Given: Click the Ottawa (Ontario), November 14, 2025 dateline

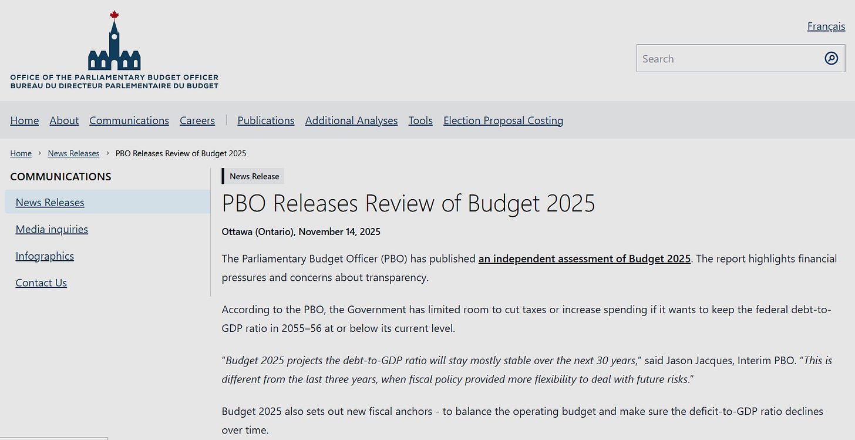Looking at the screenshot, I should tap(301, 231).
